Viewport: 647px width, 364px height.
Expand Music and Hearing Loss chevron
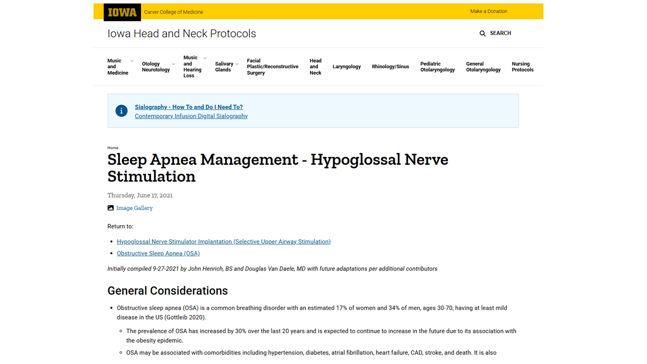tap(205, 58)
